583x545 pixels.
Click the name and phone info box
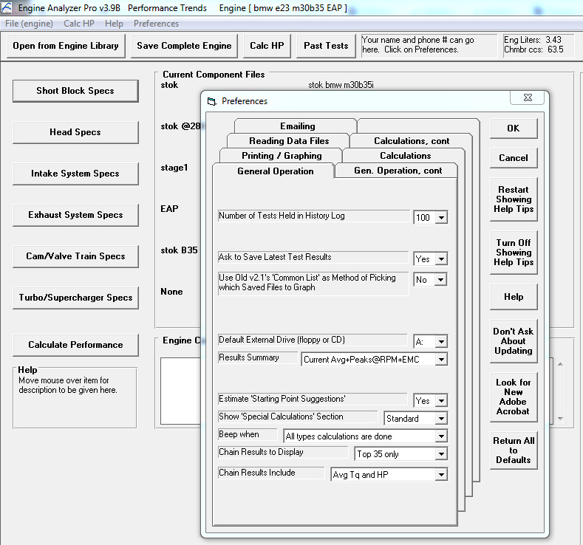coord(429,45)
